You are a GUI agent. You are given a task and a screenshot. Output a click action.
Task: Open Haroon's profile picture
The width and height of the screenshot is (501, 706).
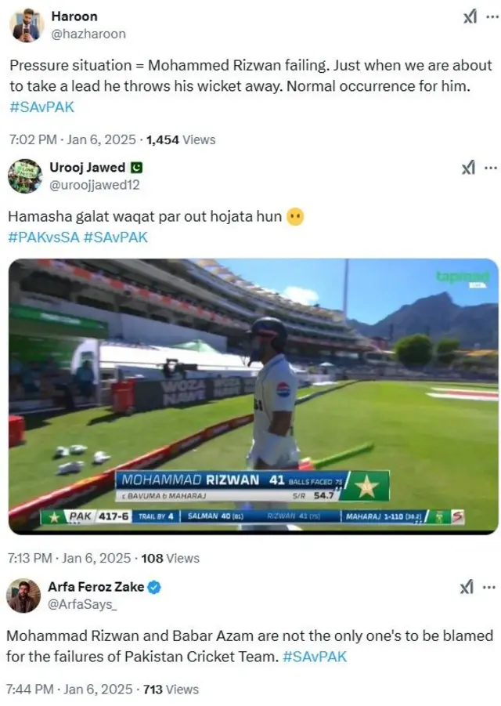point(26,25)
